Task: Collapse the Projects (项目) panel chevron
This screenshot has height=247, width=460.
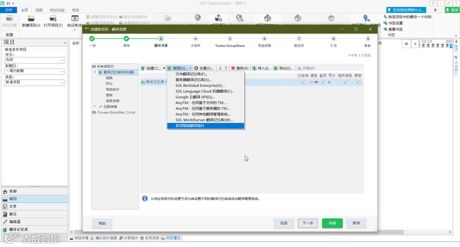Action: [x=65, y=43]
